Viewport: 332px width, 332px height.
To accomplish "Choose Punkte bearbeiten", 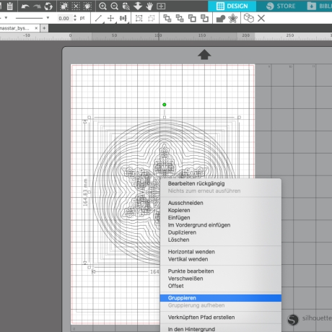I will pos(191,271).
